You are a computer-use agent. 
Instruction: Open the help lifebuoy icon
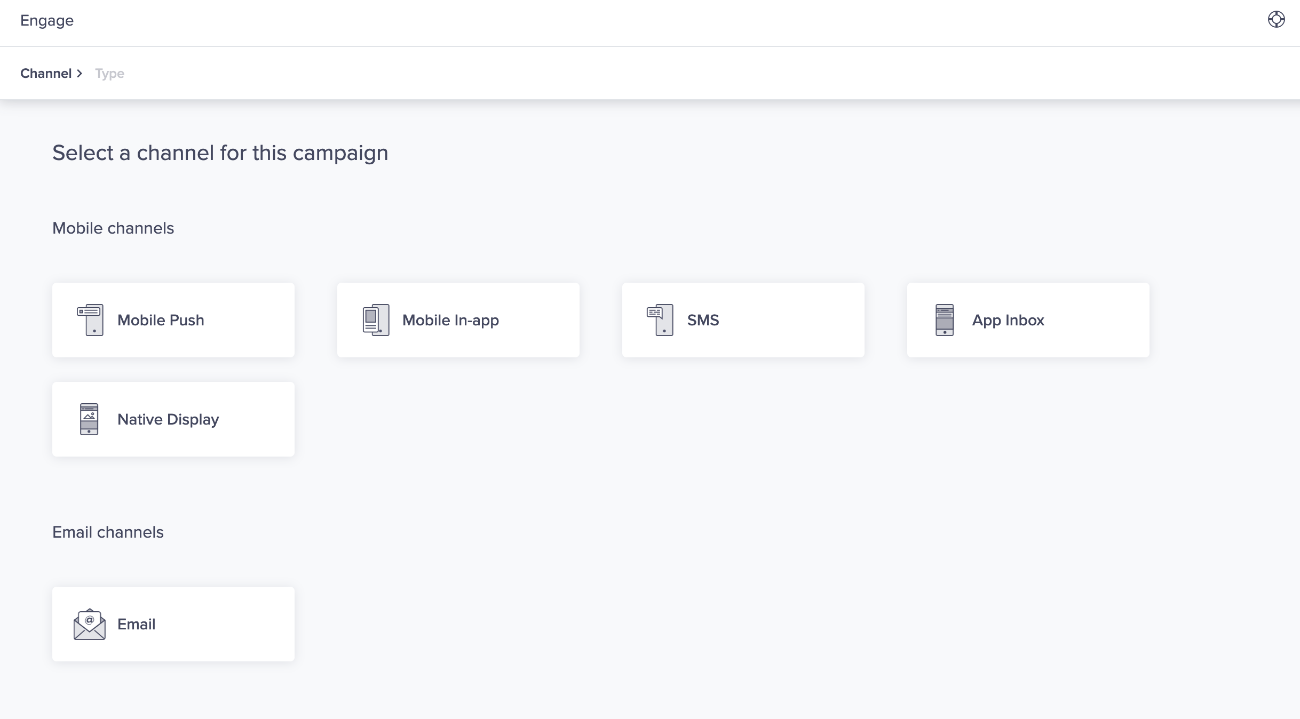click(x=1276, y=20)
